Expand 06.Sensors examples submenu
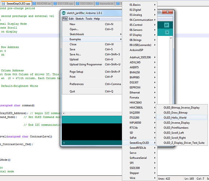This screenshot has width=209, height=181. pos(140,30)
